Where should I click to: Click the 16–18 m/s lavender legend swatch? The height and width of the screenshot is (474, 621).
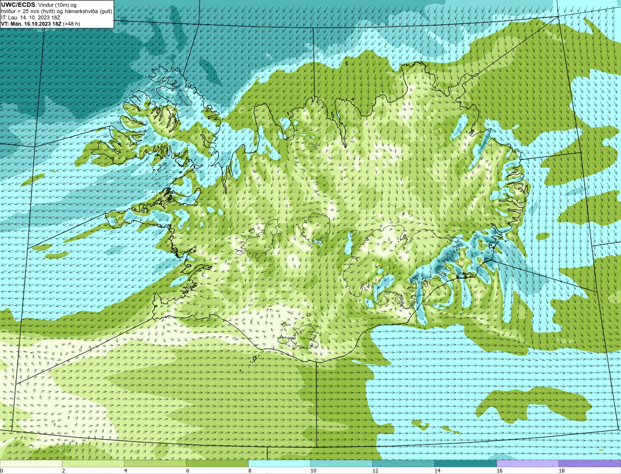[x=528, y=463]
